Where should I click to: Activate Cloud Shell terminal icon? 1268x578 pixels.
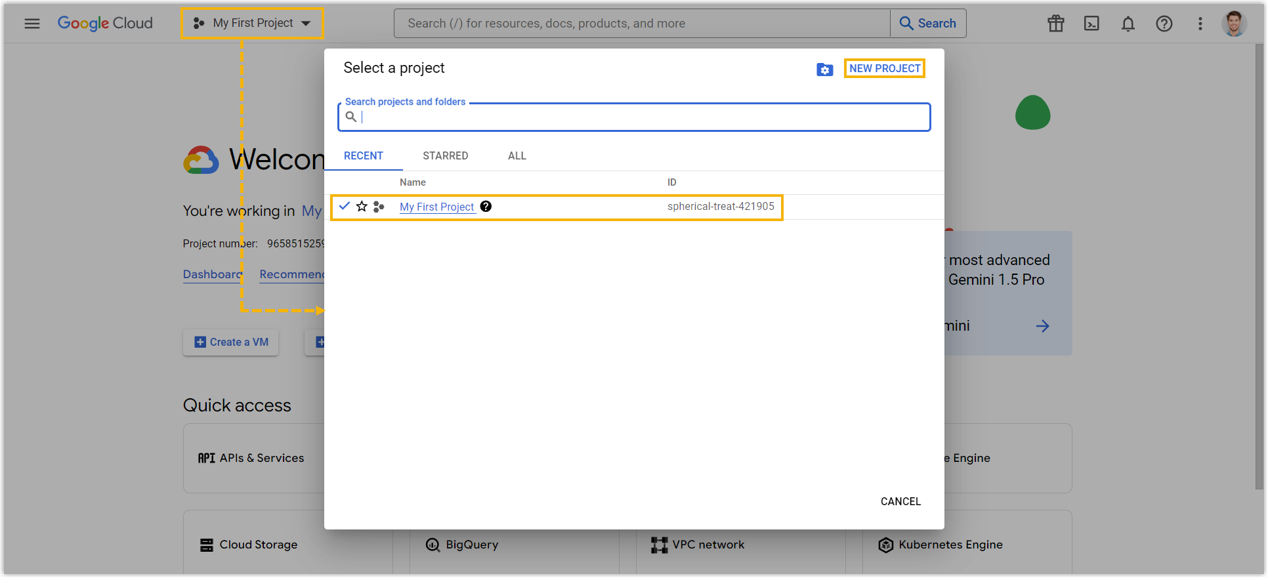(x=1091, y=24)
